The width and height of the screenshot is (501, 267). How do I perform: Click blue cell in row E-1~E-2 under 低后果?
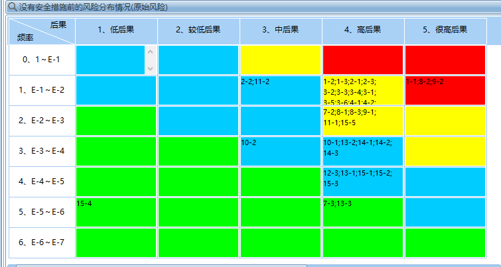[116, 90]
